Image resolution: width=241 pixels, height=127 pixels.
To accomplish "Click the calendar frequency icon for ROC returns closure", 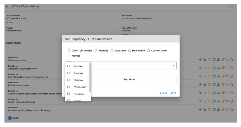I will 214,84.
